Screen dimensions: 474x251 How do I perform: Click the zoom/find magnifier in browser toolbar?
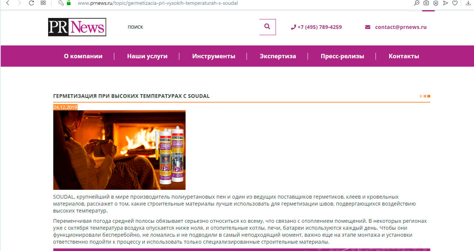pyautogui.click(x=417, y=3)
